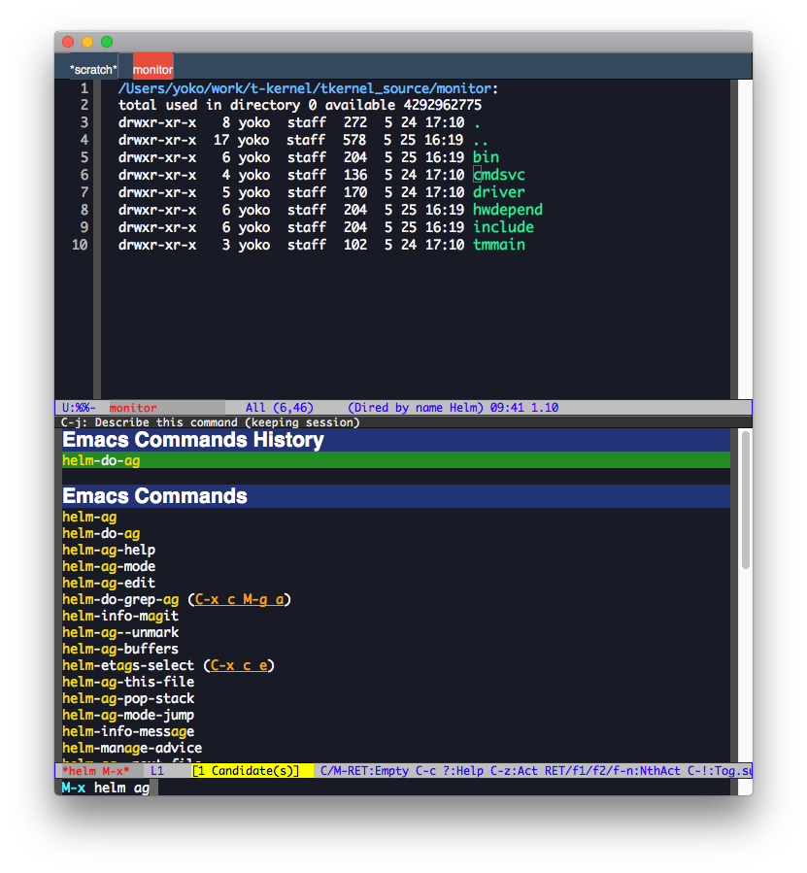This screenshot has width=807, height=873.
Task: Switch to the *scratch* tab
Action: [x=92, y=70]
